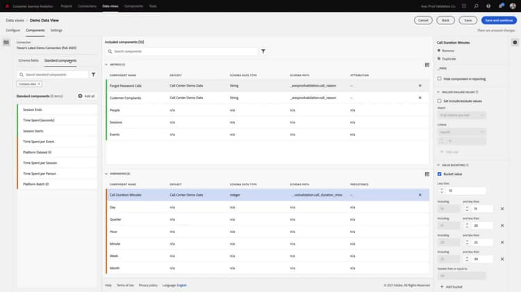Click the Add bucket plus icon
This screenshot has height=292, width=521.
click(x=442, y=286)
